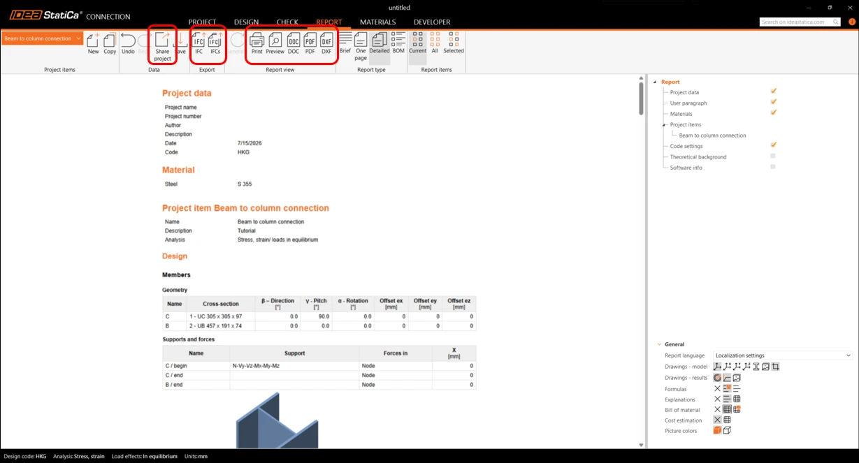Switch to the DESIGN tab
The image size is (859, 463).
[x=246, y=22]
